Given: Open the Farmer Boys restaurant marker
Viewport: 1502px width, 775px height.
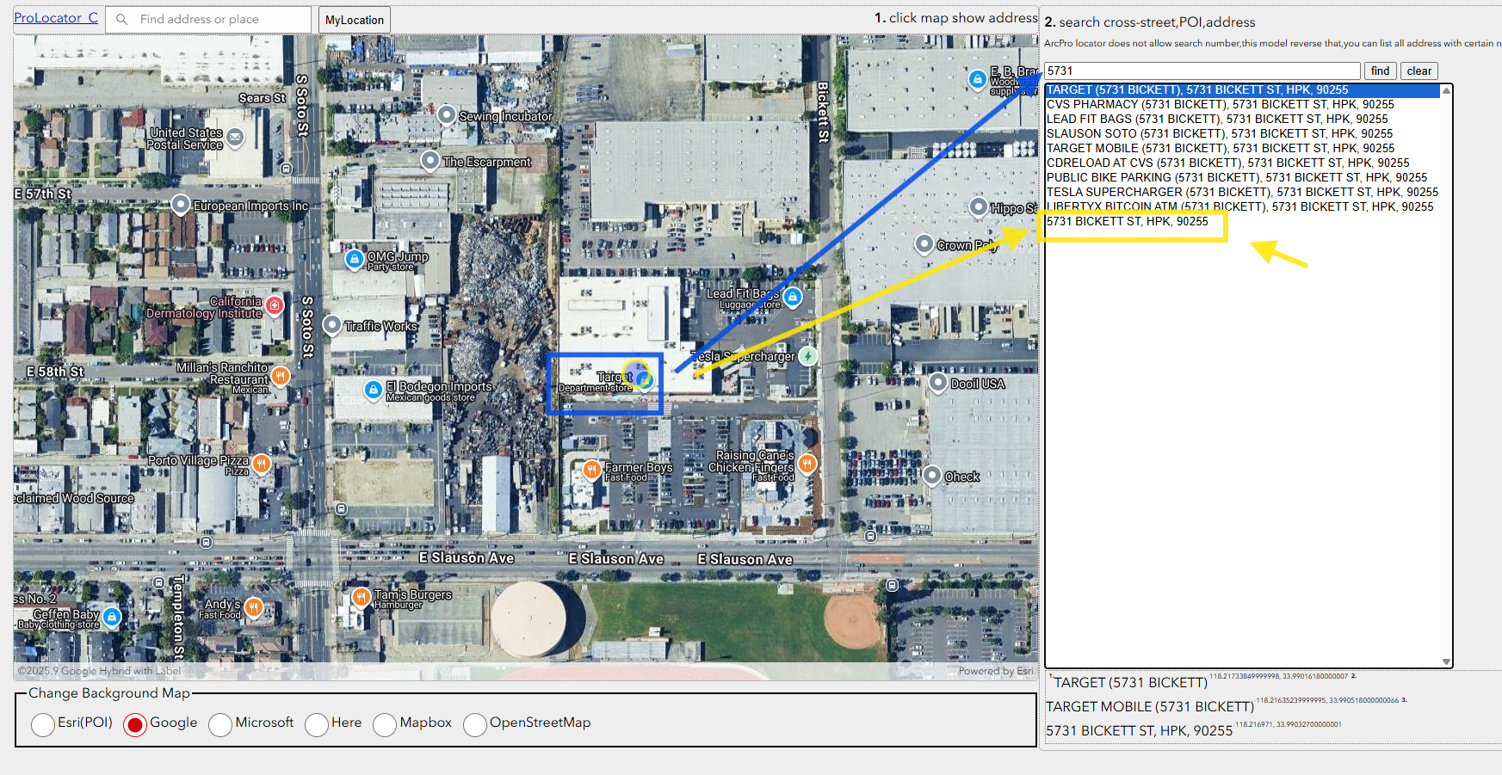Looking at the screenshot, I should (591, 470).
